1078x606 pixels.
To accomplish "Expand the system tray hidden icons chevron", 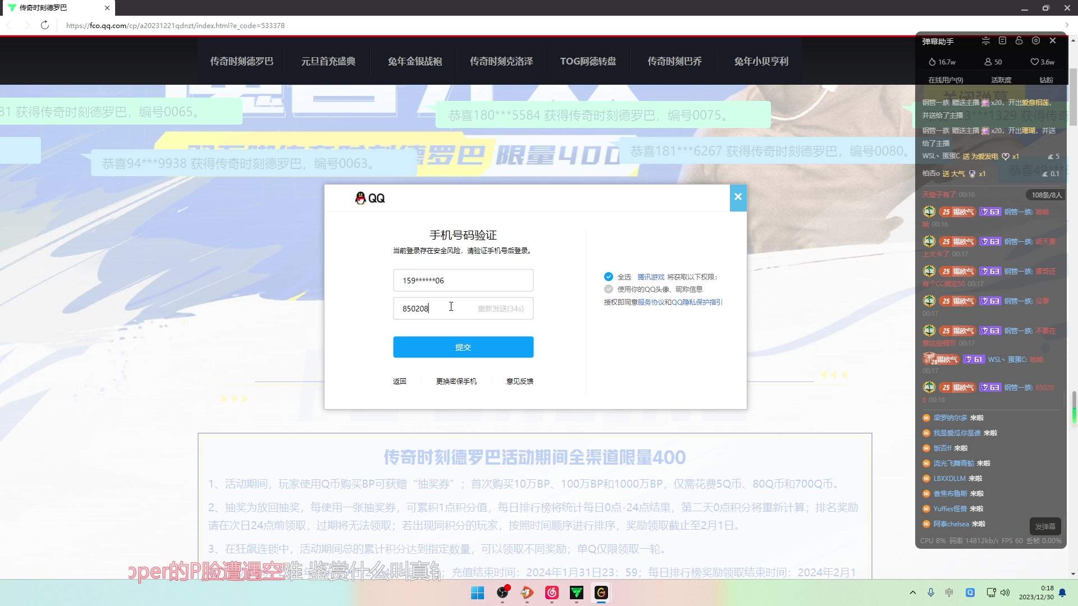I will tap(913, 593).
